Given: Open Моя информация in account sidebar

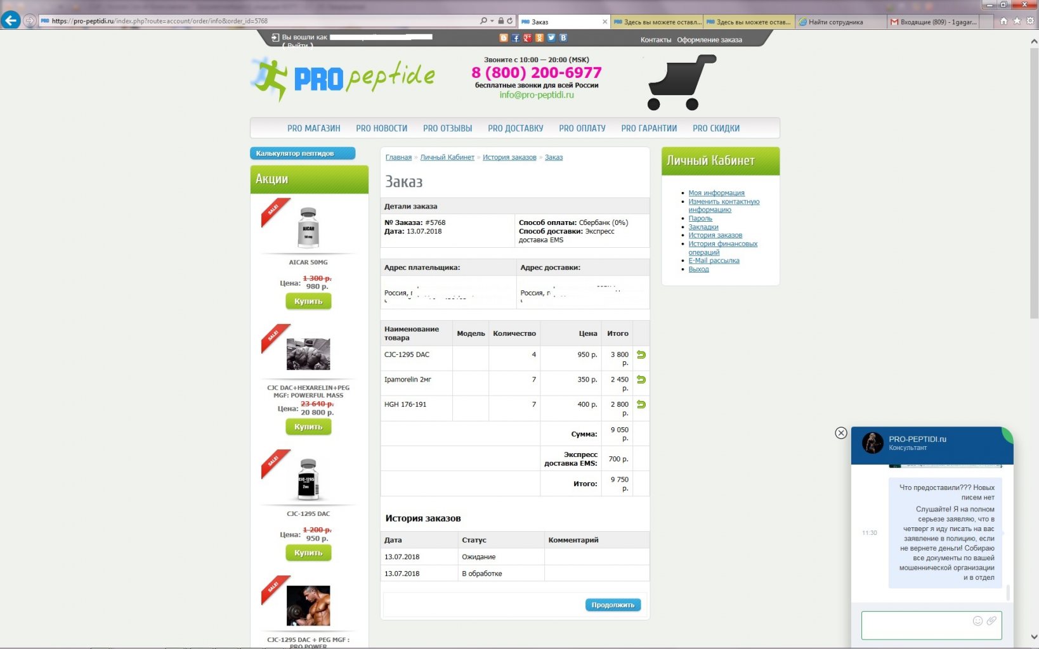Looking at the screenshot, I should tap(716, 193).
